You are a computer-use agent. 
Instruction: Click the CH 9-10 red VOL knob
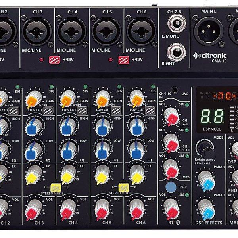[x=171, y=143]
